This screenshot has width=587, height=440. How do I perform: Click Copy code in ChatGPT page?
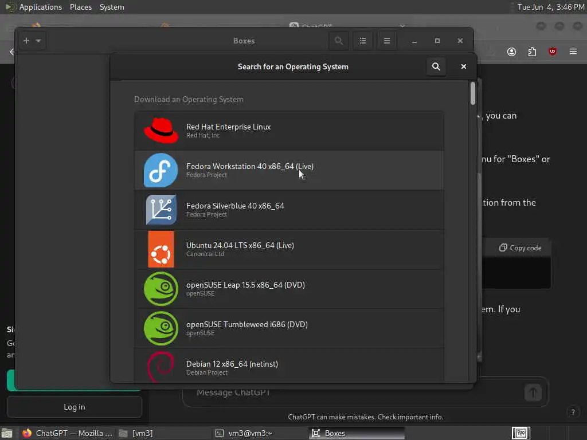(x=521, y=247)
